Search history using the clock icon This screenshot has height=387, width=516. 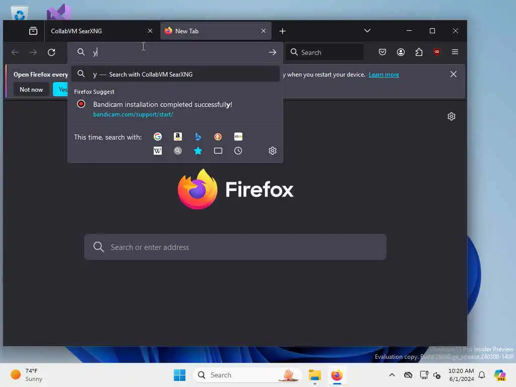point(238,151)
